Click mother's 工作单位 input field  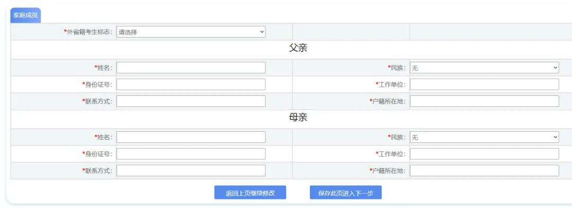coord(485,154)
